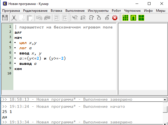Click the console scrollbar up arrow
The width and height of the screenshot is (168, 125).
click(165, 100)
